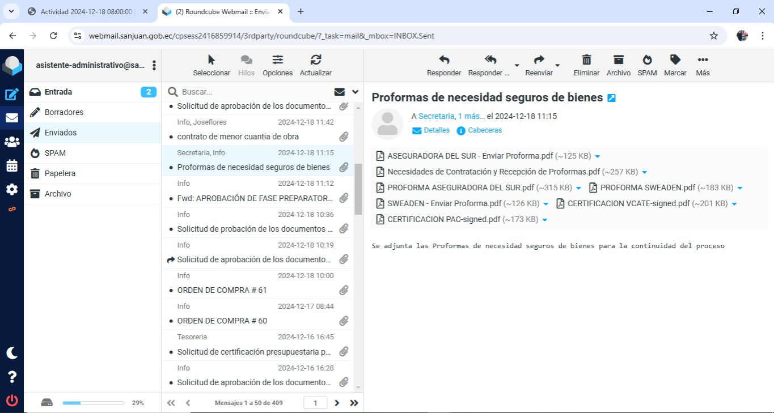The width and height of the screenshot is (774, 413).
Task: Click Actualizar to refresh mail list
Action: [315, 65]
